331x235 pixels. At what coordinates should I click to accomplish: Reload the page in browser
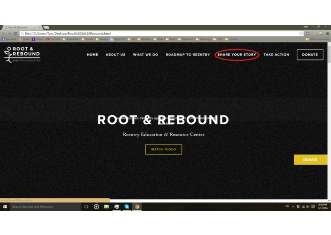(x=15, y=33)
